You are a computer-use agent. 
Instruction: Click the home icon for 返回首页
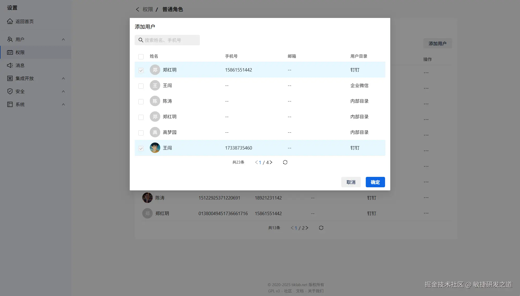click(x=10, y=21)
